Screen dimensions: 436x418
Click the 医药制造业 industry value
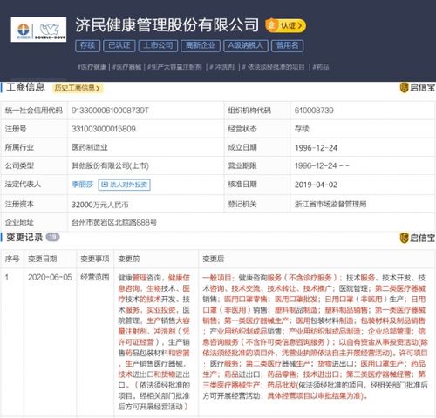[x=90, y=147]
